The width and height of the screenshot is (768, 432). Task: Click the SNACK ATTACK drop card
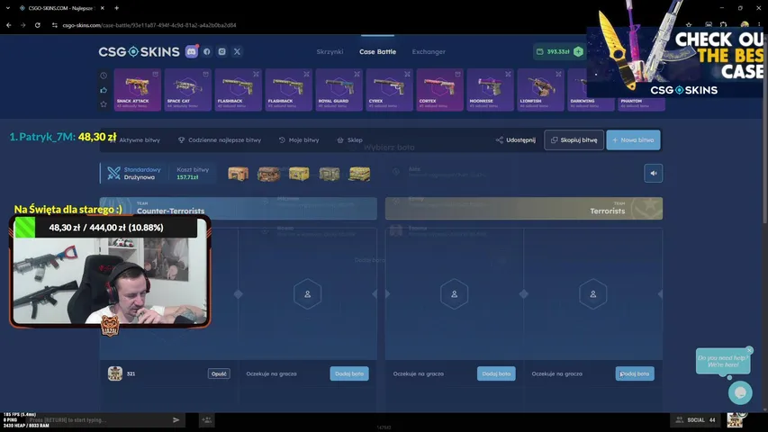click(x=137, y=90)
